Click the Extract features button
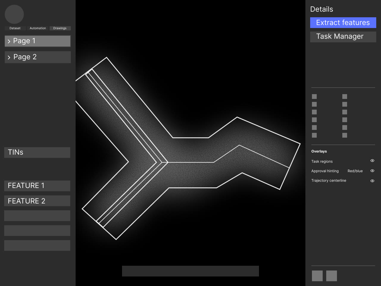The image size is (381, 286). click(x=343, y=23)
